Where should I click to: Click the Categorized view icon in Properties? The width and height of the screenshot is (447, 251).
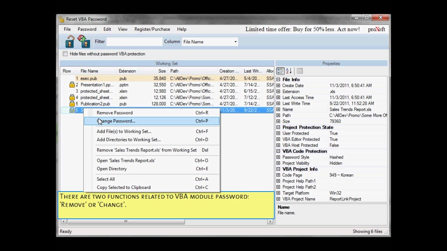[280, 71]
